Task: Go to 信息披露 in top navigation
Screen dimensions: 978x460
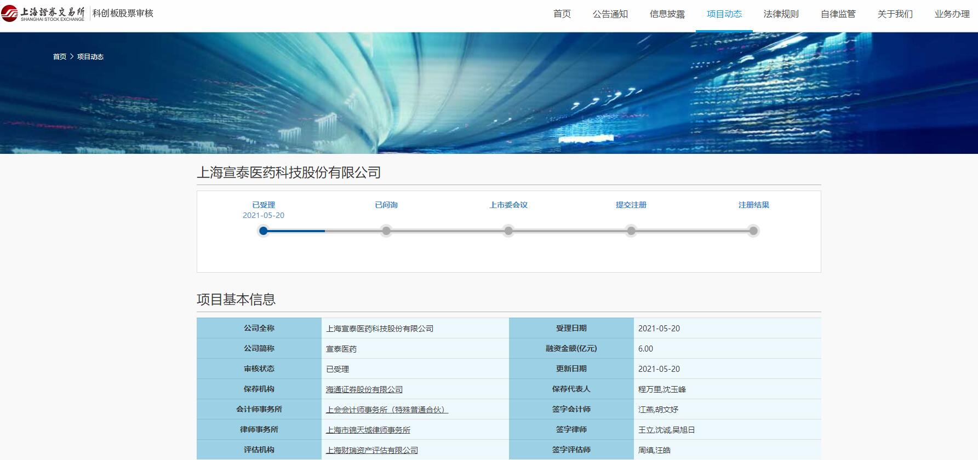Action: pos(667,14)
